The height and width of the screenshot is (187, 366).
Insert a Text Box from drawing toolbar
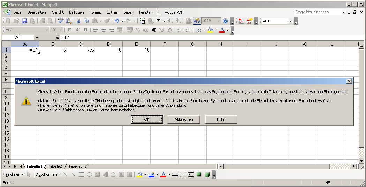[x=97, y=174]
